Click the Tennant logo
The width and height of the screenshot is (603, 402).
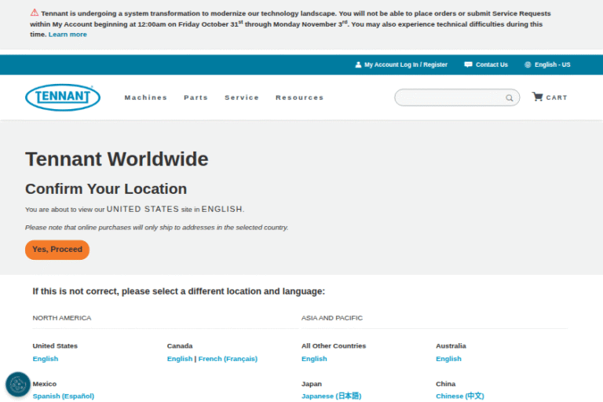tap(63, 97)
